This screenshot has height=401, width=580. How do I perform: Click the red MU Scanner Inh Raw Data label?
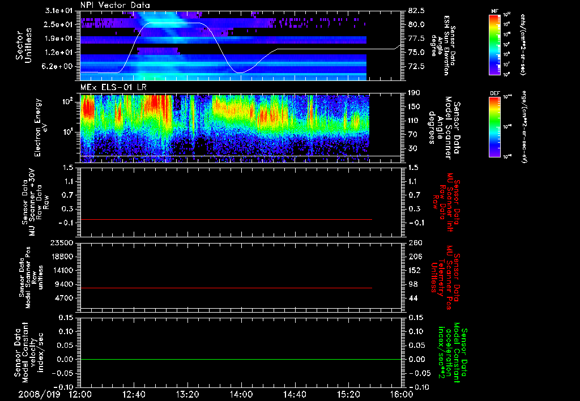click(x=445, y=203)
